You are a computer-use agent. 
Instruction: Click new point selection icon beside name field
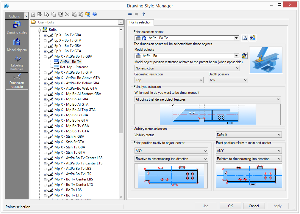(244, 38)
